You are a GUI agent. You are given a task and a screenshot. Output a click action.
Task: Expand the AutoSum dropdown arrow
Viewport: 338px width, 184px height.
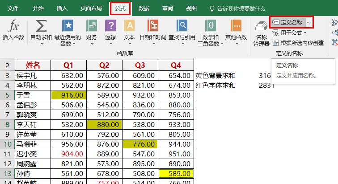click(42, 44)
